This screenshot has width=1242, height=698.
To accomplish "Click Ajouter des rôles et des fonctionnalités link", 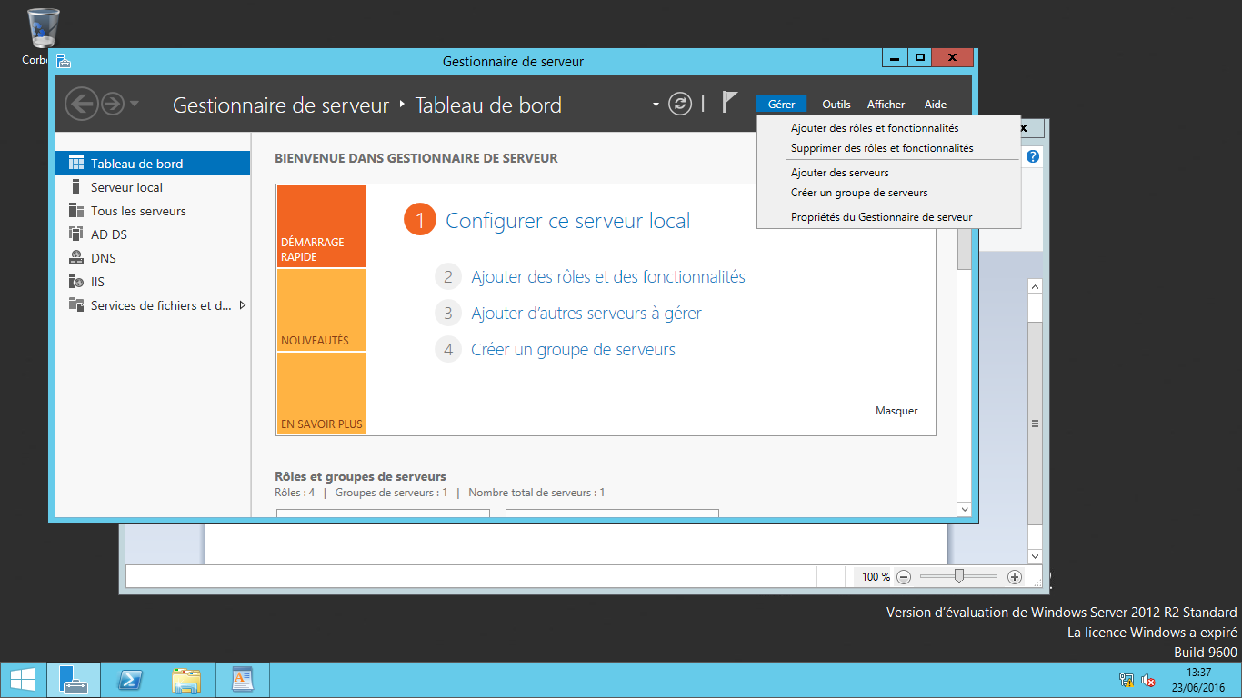I will click(608, 277).
